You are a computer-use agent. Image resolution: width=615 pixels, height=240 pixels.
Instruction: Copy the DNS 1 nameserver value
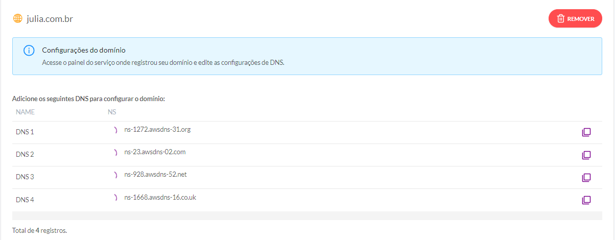586,132
